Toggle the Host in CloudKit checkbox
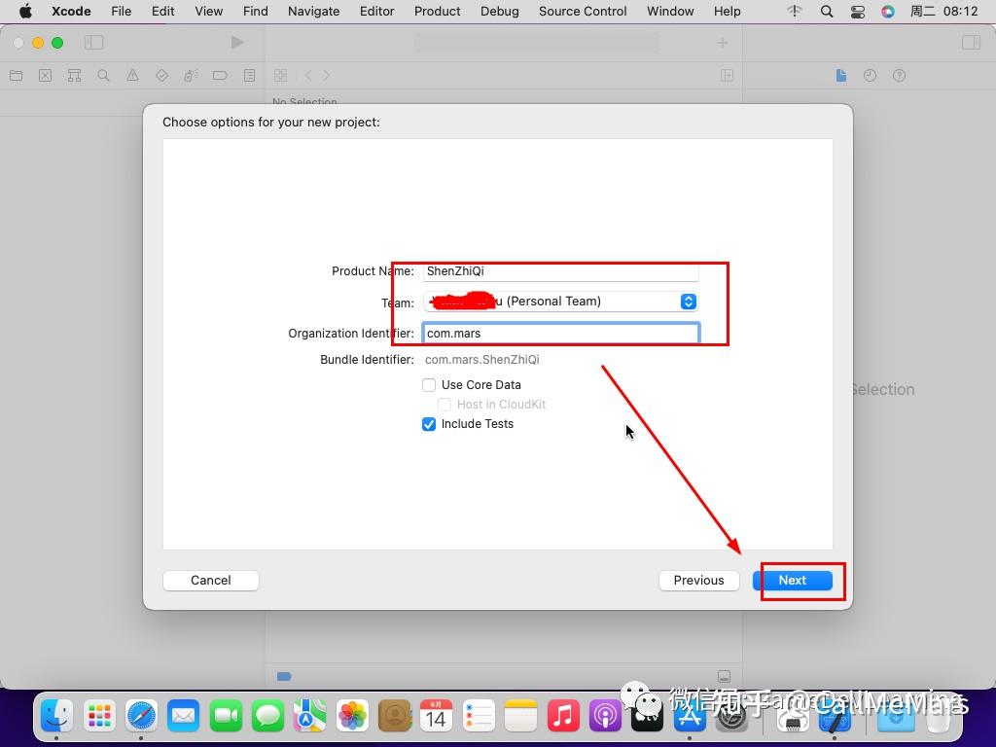 (x=445, y=405)
